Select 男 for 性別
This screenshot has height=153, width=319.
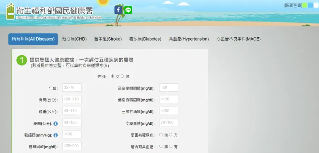pyautogui.click(x=122, y=76)
